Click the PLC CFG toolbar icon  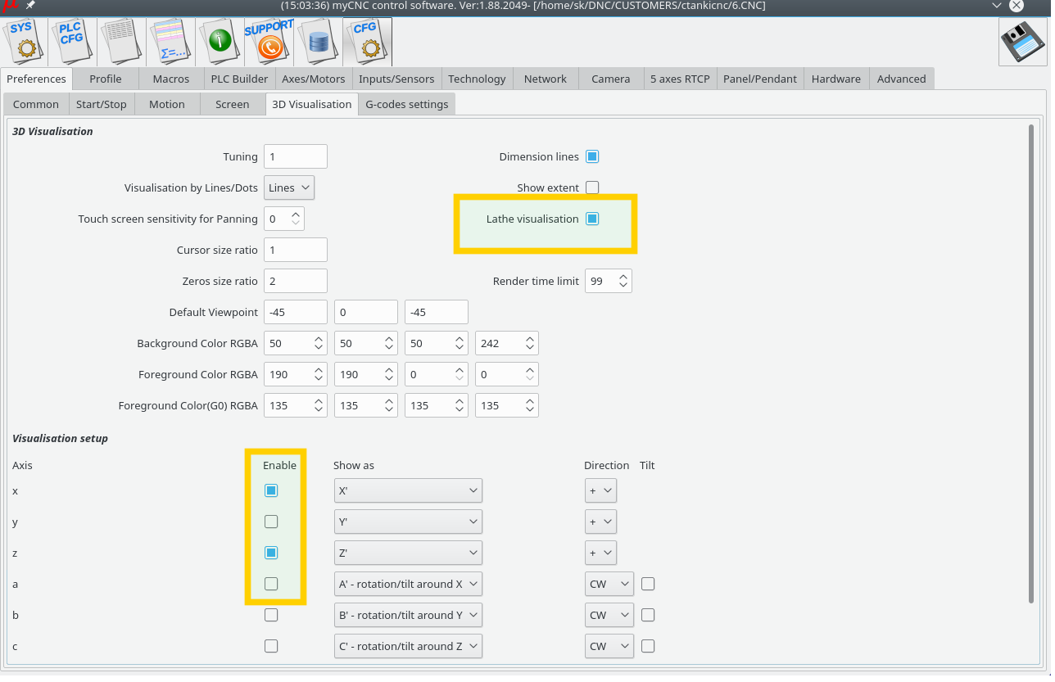[72, 41]
